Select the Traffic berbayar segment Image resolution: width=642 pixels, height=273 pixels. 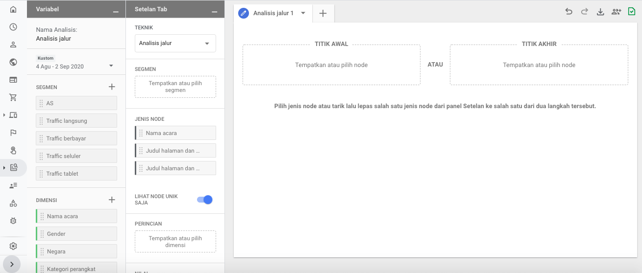(x=76, y=138)
